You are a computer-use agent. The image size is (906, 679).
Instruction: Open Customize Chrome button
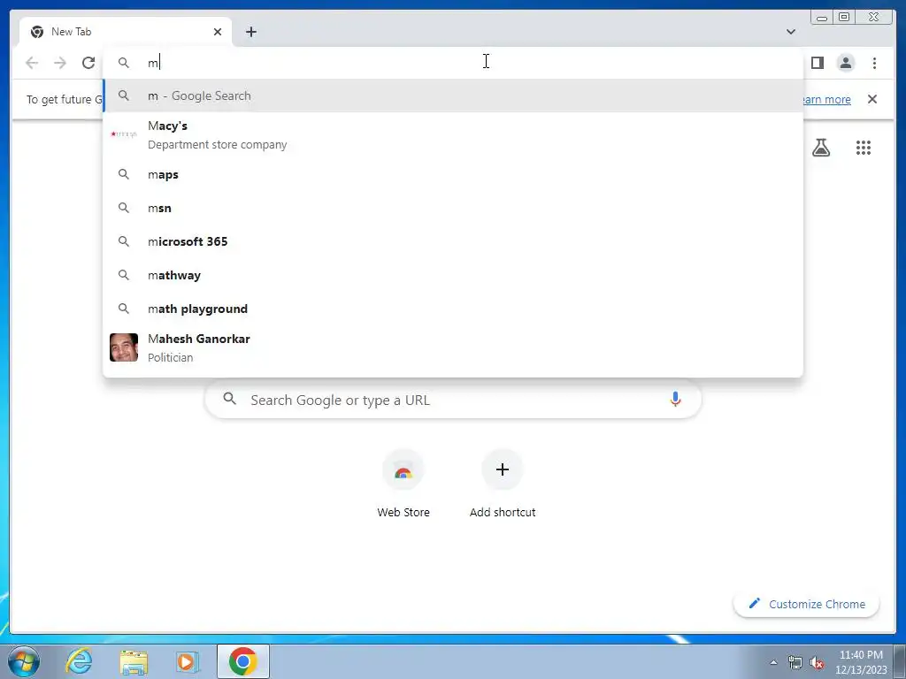(x=807, y=604)
